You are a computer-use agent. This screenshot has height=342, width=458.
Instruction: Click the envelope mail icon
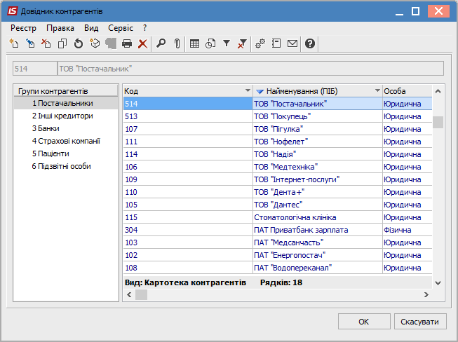[292, 43]
